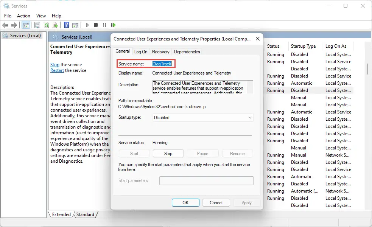372x227 pixels.
Task: Click the Back arrow in the toolbar
Action: click(x=5, y=25)
